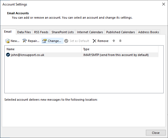Click the Set as Default checkmark icon
Screen dimensions: 168x138
click(66, 41)
